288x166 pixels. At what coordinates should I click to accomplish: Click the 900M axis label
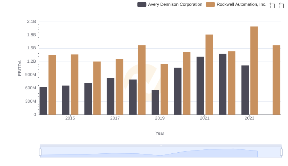(x=31, y=75)
